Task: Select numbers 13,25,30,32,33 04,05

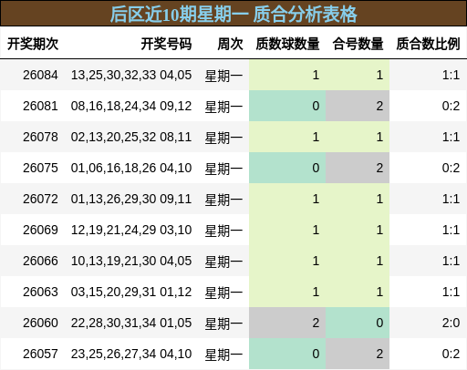Action: 131,75
